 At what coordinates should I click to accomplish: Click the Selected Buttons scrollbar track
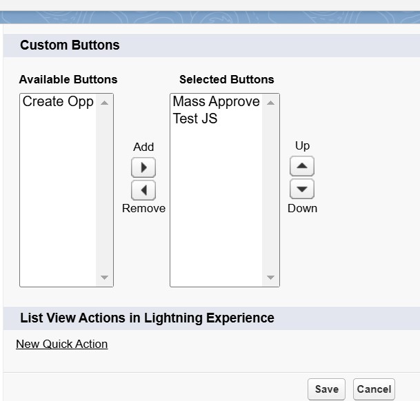(270, 189)
